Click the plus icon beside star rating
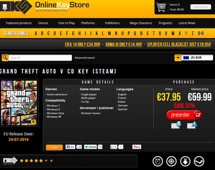Image resolution: width=215 pixels, height=170 pixels. pos(52,161)
